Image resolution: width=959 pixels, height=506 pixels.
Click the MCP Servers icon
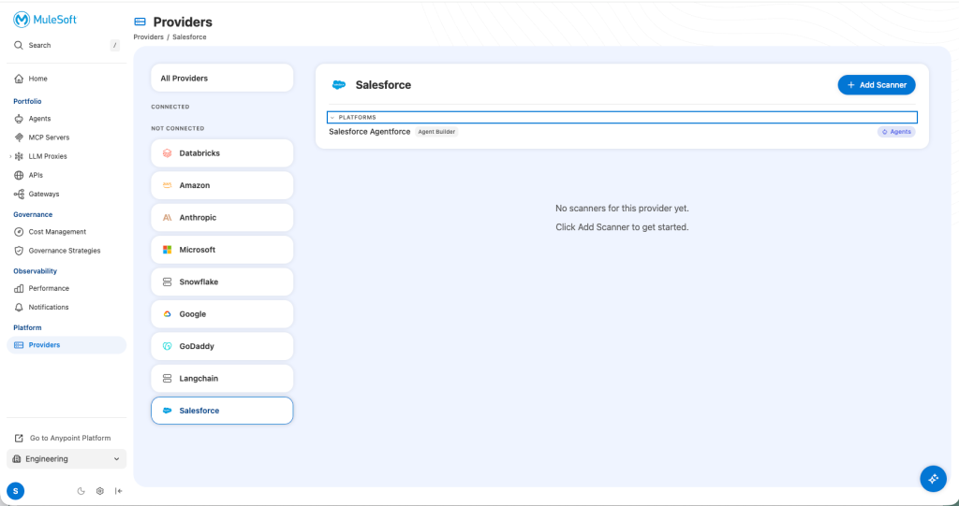pos(19,137)
